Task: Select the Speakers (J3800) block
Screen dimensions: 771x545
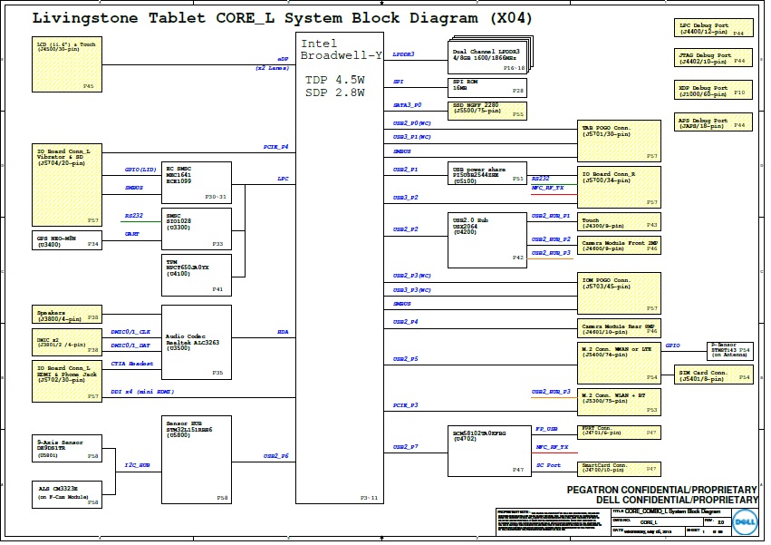Action: [x=67, y=315]
